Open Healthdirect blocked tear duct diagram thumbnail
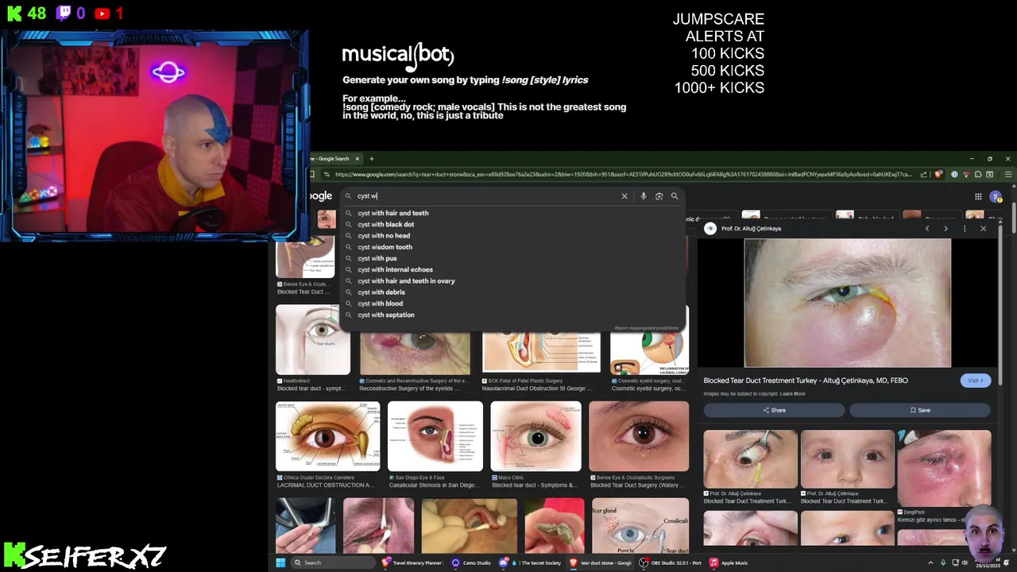Screen dimensions: 1017x572 pos(313,340)
